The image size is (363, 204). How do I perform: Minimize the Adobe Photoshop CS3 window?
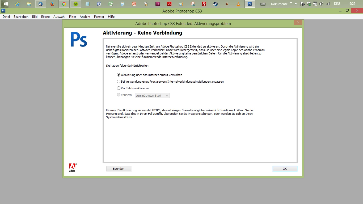point(341,11)
